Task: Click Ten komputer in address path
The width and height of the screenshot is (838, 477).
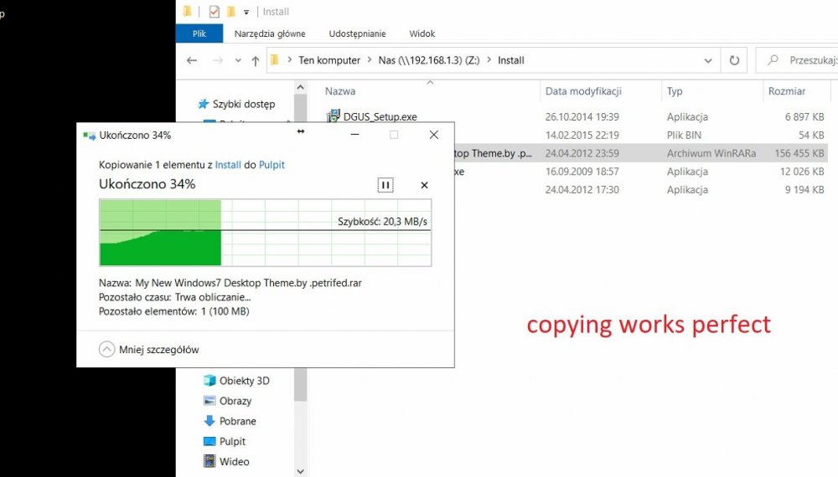Action: point(329,60)
